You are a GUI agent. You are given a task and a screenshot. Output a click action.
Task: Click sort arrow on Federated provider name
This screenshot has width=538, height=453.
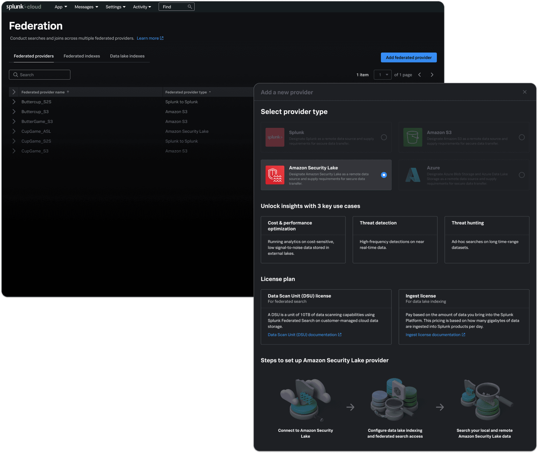point(68,92)
